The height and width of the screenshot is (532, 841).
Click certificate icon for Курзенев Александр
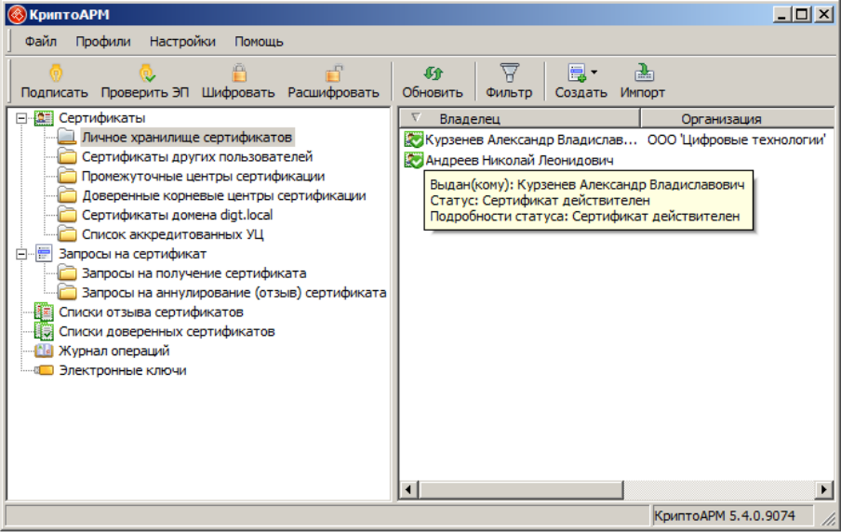click(x=414, y=140)
